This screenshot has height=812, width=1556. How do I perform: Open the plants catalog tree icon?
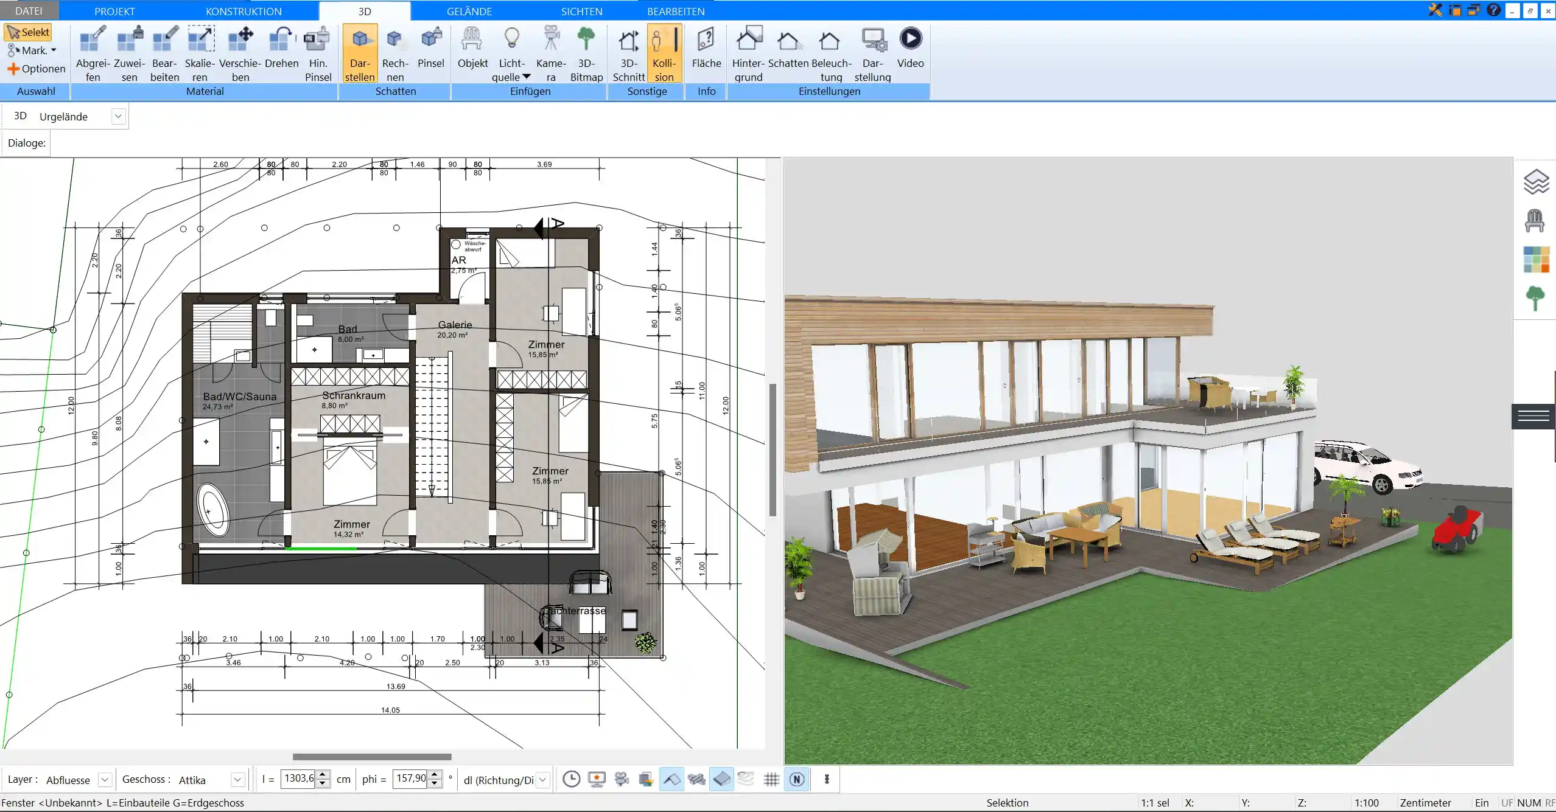click(1535, 298)
